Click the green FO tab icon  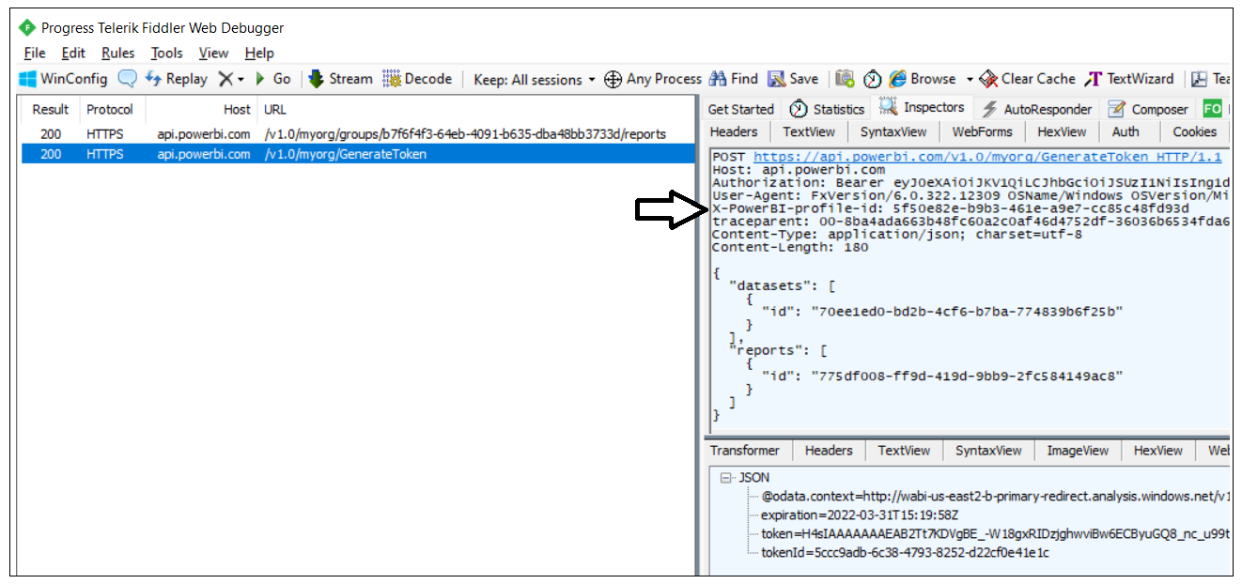1212,109
